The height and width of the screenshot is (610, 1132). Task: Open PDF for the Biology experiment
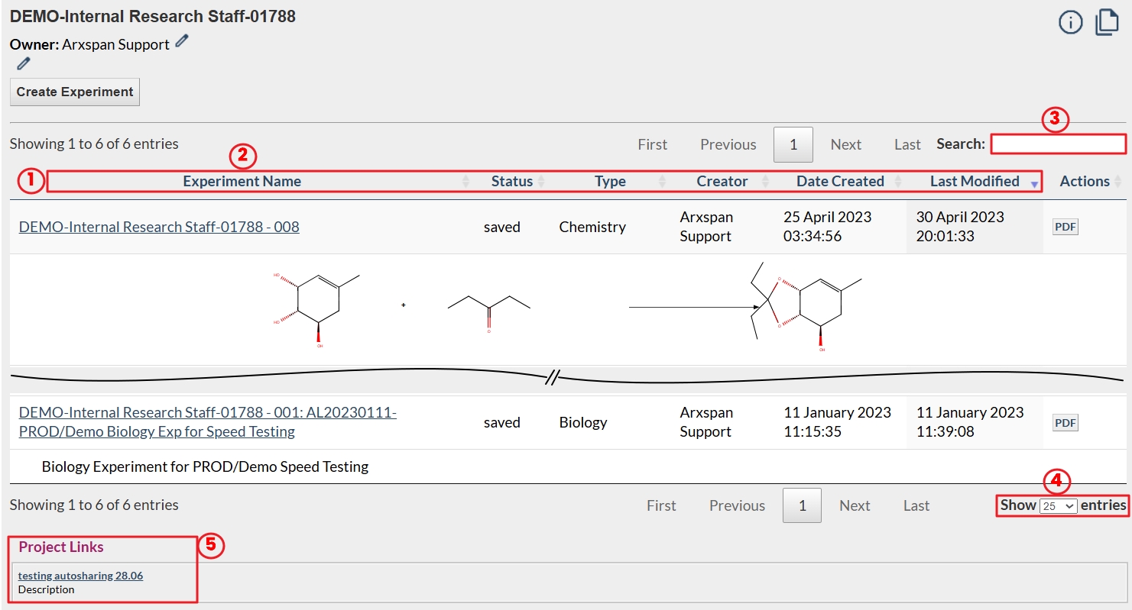coord(1065,422)
